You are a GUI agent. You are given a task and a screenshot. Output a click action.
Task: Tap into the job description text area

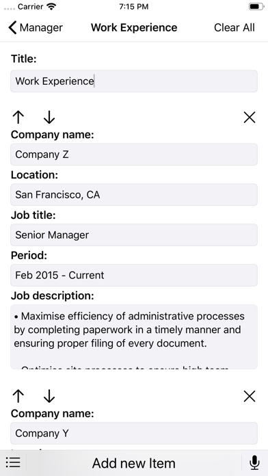[x=134, y=337]
